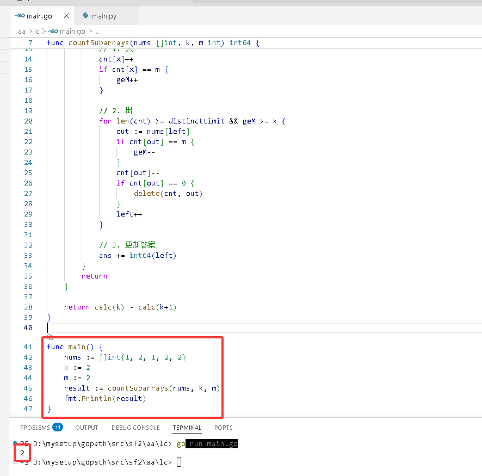Click the blue 11 problems badge
The height and width of the screenshot is (476, 482).
(58, 427)
